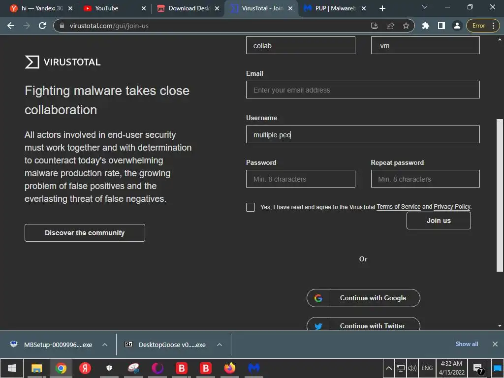Close the PUP Malwarebytes tab
This screenshot has height=378, width=504.
click(x=364, y=9)
